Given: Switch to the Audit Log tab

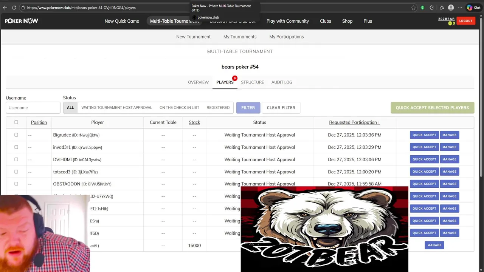Looking at the screenshot, I should point(282,82).
